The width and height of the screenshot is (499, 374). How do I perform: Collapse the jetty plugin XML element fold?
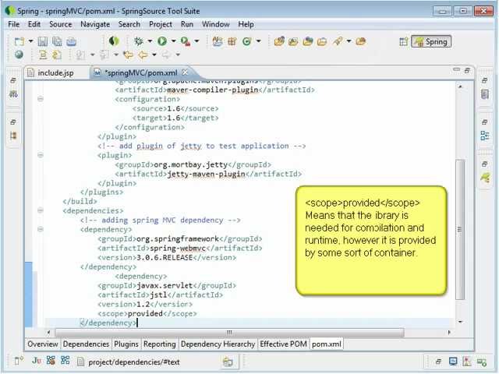(41, 155)
